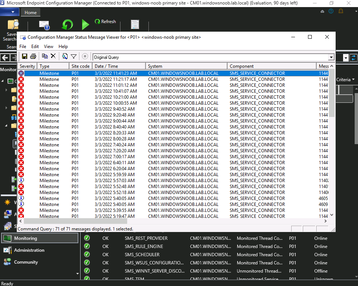Click the Community workspace icon
This screenshot has height=286, width=358.
click(x=7, y=262)
